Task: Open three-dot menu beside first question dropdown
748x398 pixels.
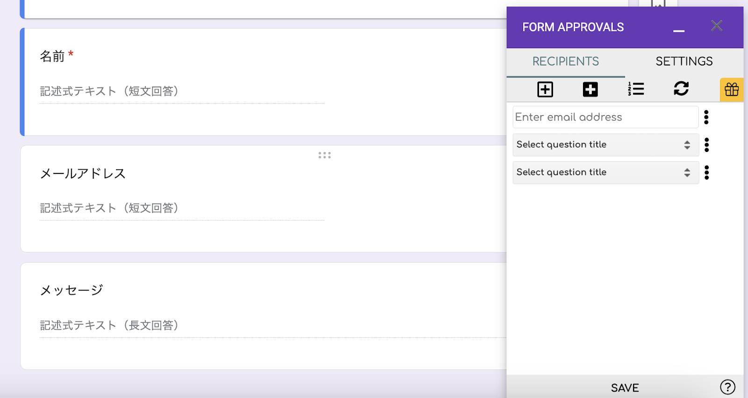Action: pos(706,145)
